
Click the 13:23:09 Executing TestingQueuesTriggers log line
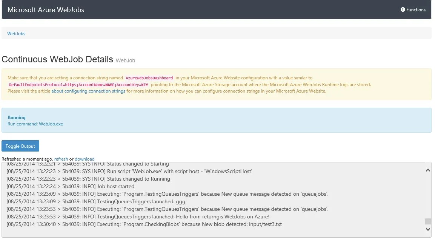click(168, 194)
